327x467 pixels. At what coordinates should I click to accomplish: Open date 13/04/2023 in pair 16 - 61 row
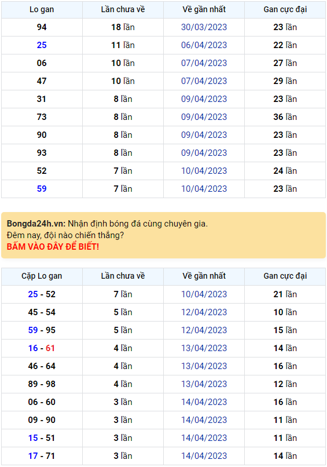(x=204, y=348)
